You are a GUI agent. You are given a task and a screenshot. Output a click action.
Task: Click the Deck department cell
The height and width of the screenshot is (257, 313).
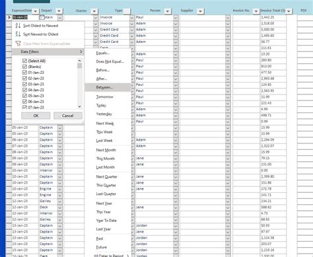coord(48,207)
